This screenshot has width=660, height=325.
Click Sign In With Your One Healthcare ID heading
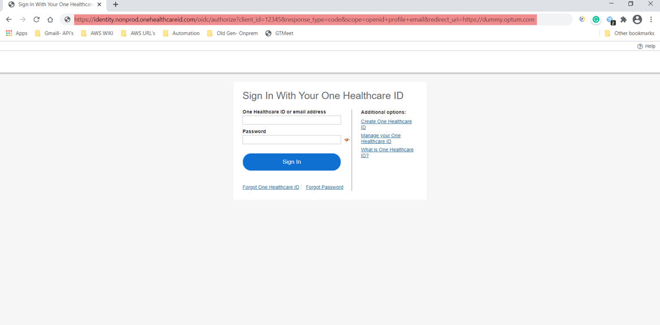(323, 95)
